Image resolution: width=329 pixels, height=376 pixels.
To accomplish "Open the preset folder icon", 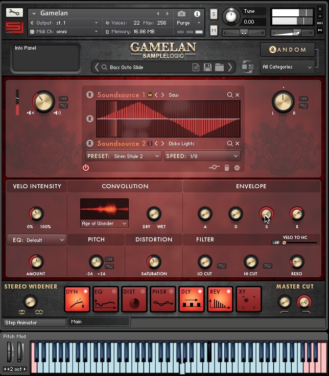I will pos(219,68).
